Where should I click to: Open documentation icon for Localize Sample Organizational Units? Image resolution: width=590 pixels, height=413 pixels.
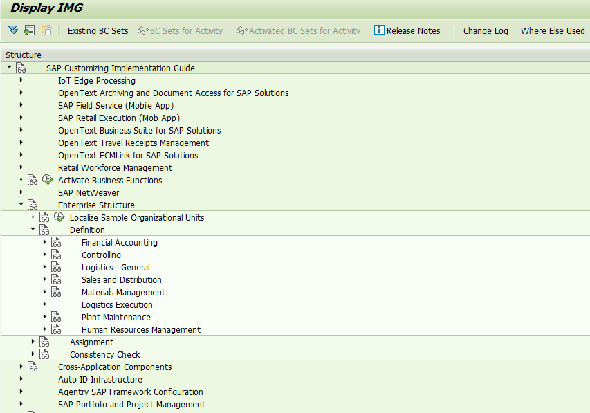click(x=44, y=217)
